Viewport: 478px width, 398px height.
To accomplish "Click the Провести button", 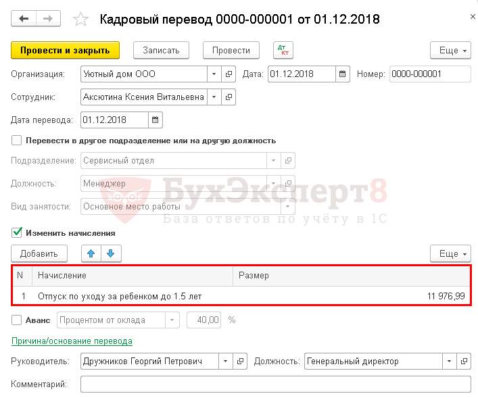I will point(231,50).
